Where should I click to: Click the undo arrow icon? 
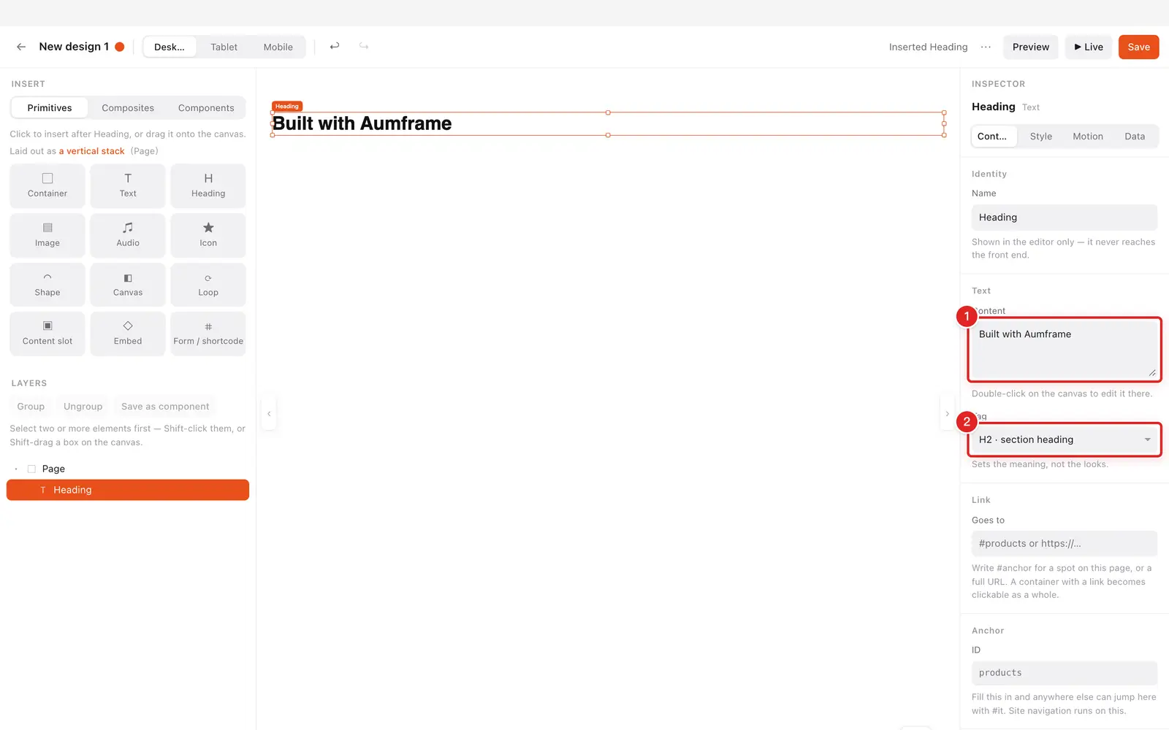(x=335, y=46)
